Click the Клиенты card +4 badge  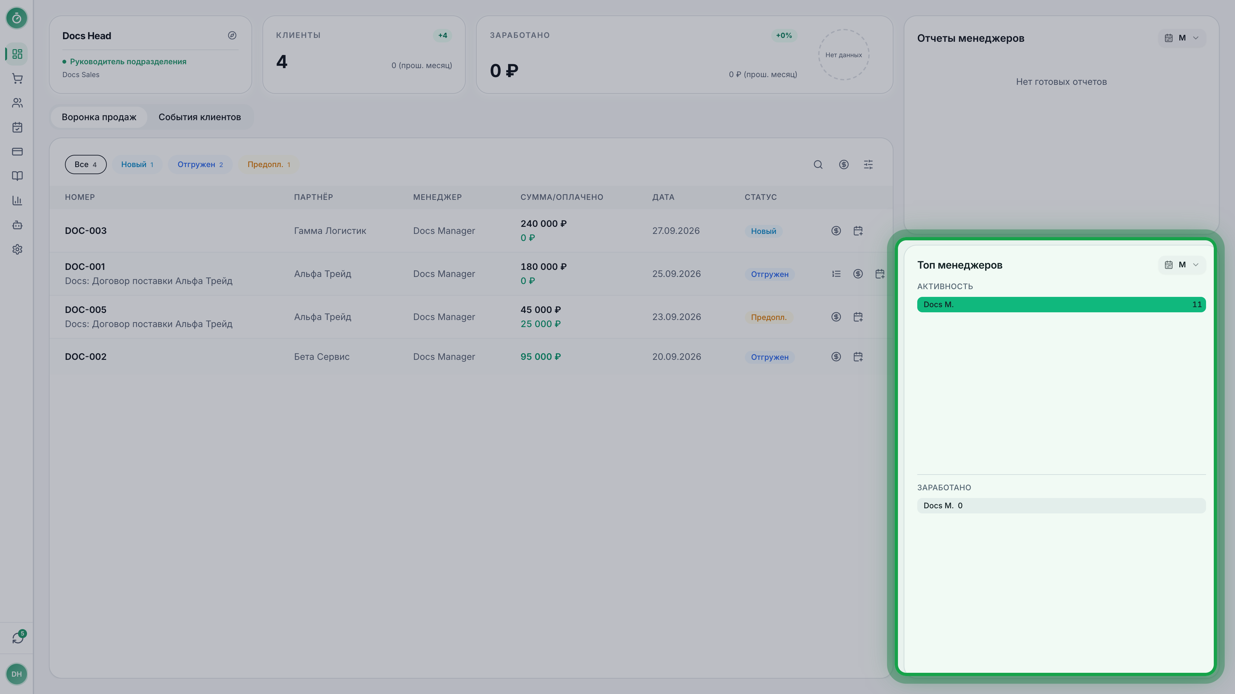pyautogui.click(x=443, y=35)
